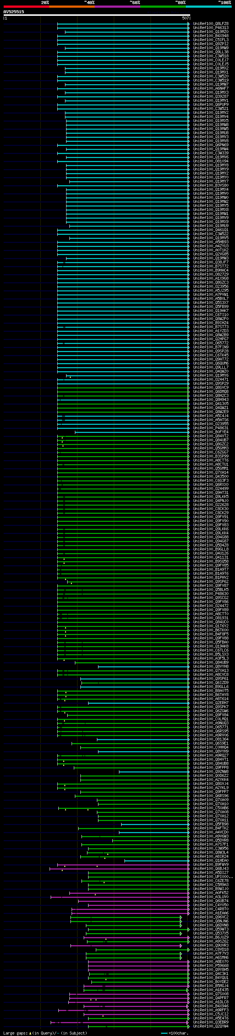The image size is (235, 1036).
Task: Click the query end position 507
Action: click(x=185, y=18)
